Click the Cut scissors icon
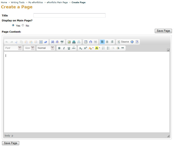Screen dimensions: 174x147 [x=17, y=42]
